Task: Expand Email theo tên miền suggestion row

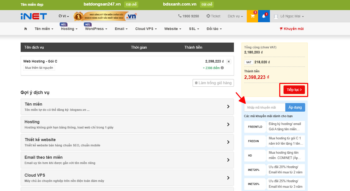Action: tap(127, 160)
